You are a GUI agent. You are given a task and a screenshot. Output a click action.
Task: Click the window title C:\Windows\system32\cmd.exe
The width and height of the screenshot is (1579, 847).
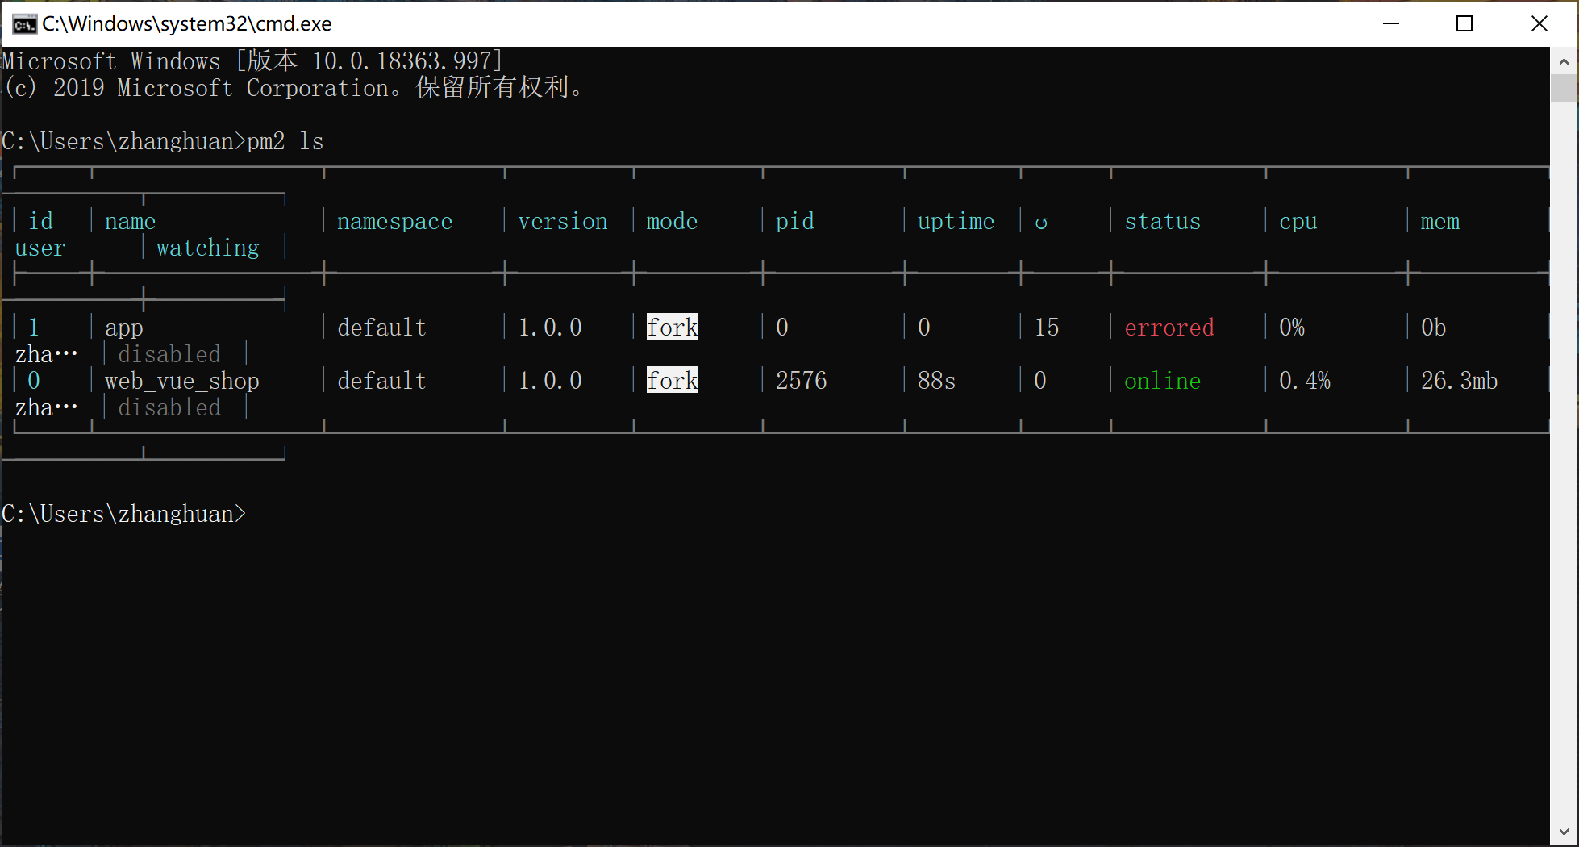click(x=187, y=23)
